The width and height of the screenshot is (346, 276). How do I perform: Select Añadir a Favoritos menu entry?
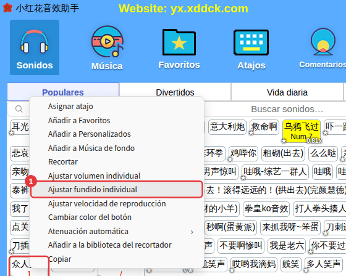click(x=117, y=120)
